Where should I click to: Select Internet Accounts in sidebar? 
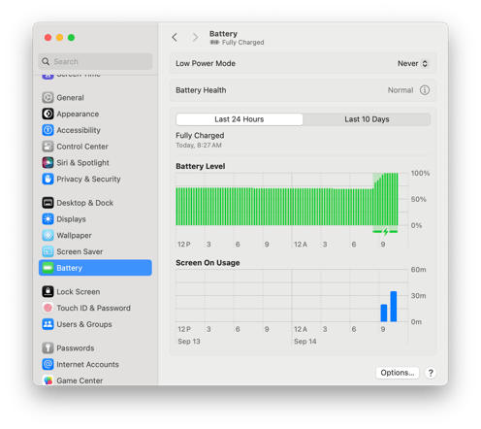click(x=95, y=364)
